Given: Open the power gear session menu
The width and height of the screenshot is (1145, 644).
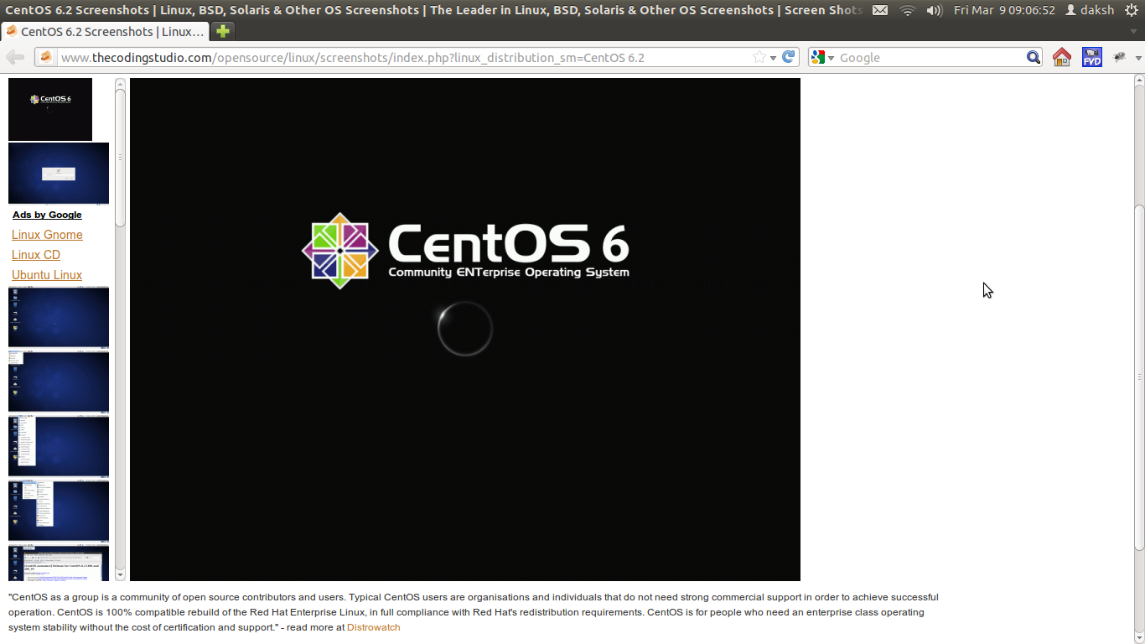Looking at the screenshot, I should click(x=1131, y=10).
